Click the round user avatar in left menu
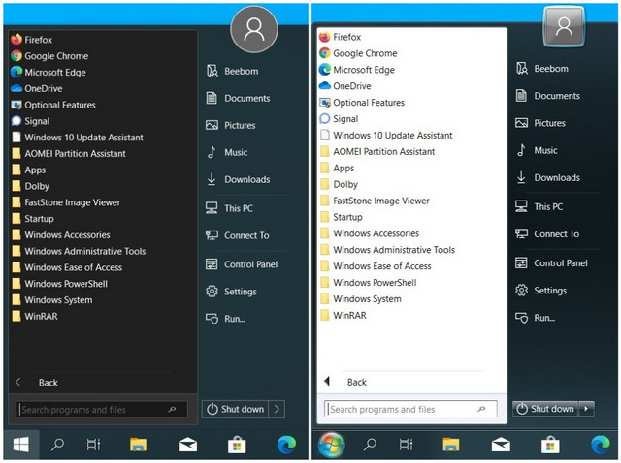 coord(254,29)
